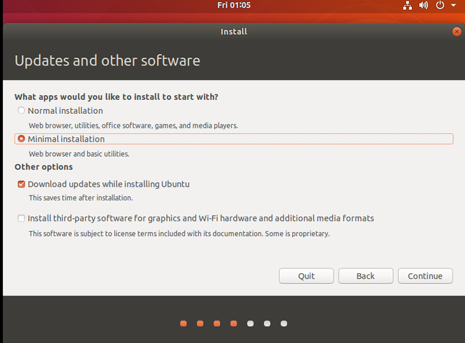
Task: Close the Install window
Action: click(x=457, y=31)
